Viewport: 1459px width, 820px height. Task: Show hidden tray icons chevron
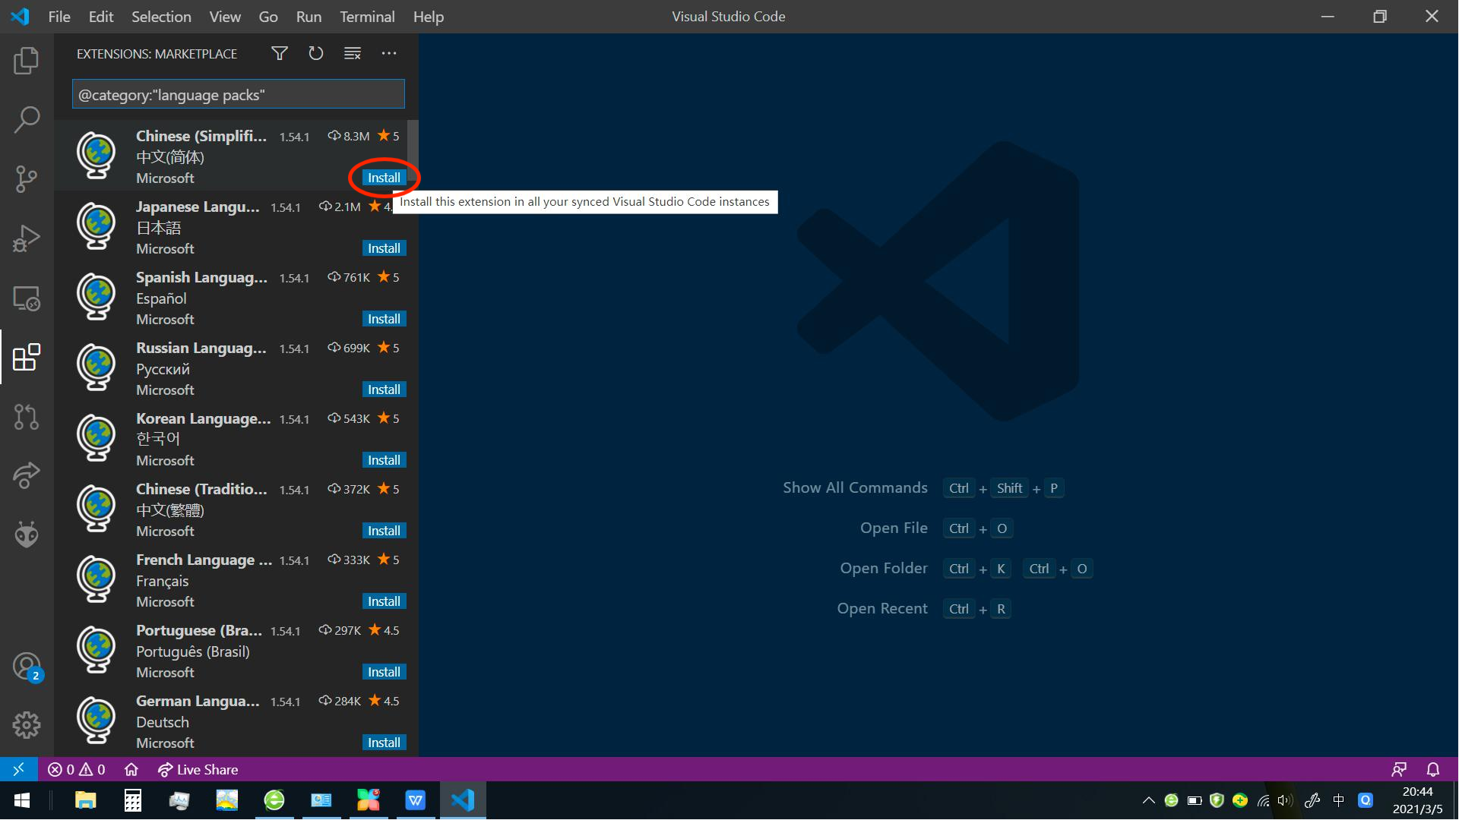[x=1148, y=800]
